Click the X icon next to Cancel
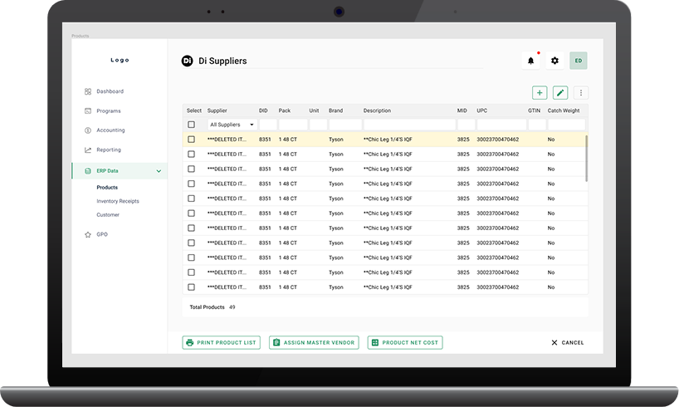Viewport: 679px width, 407px height. [554, 342]
